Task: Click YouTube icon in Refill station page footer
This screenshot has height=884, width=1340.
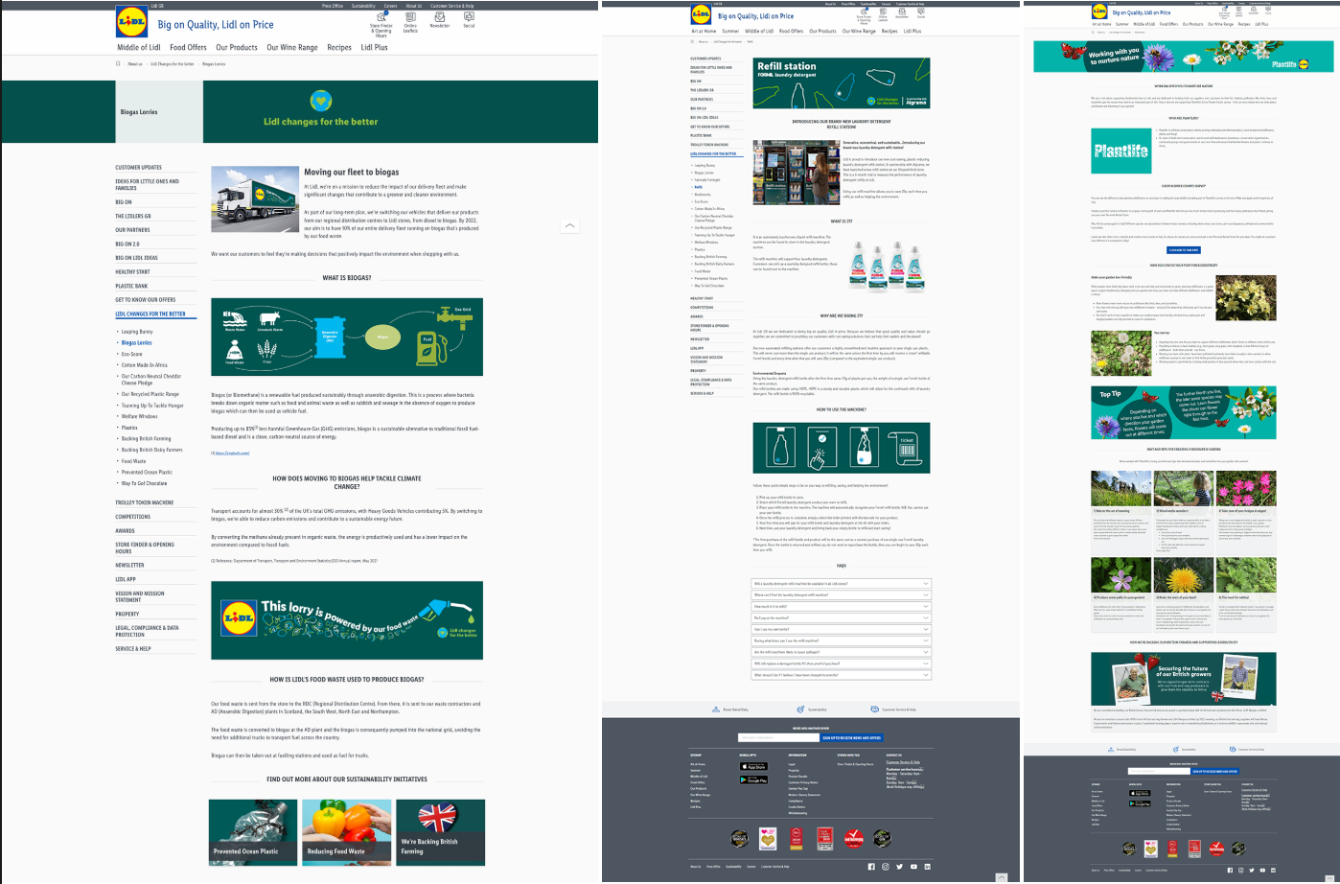Action: pos(913,867)
